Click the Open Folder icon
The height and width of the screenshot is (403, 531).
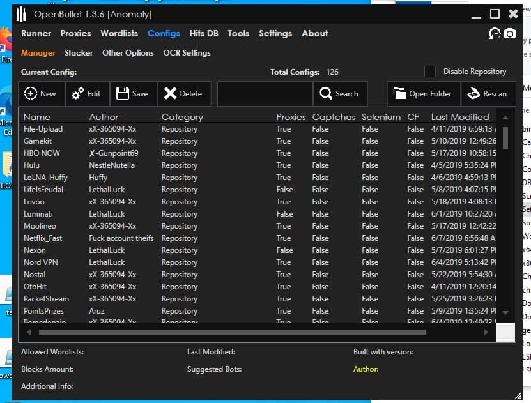(399, 93)
